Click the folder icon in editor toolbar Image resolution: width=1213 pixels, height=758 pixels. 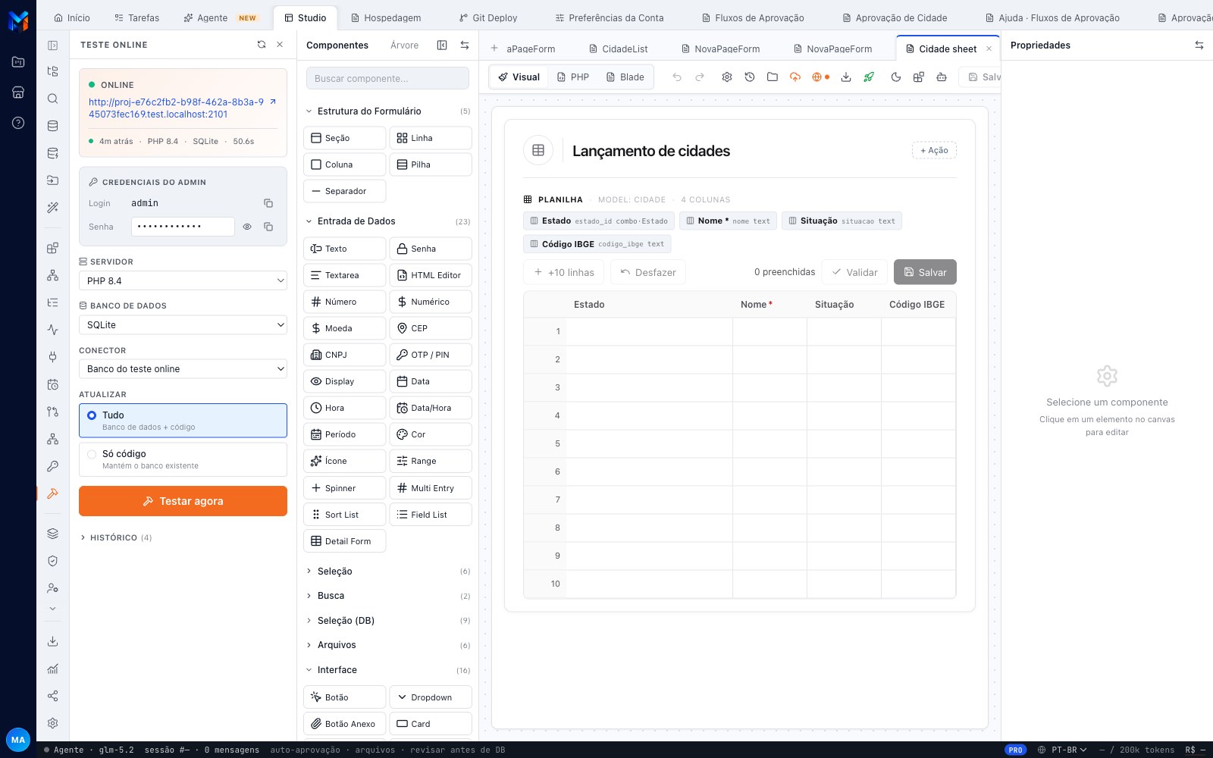coord(773,77)
